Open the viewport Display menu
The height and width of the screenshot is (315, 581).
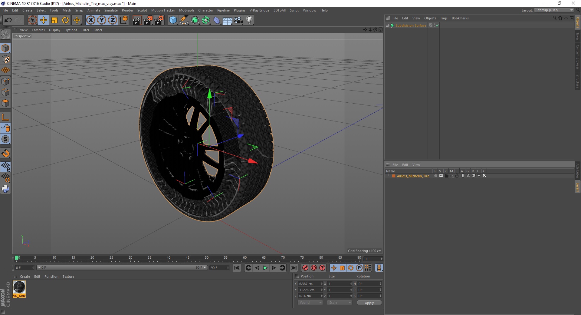point(54,30)
